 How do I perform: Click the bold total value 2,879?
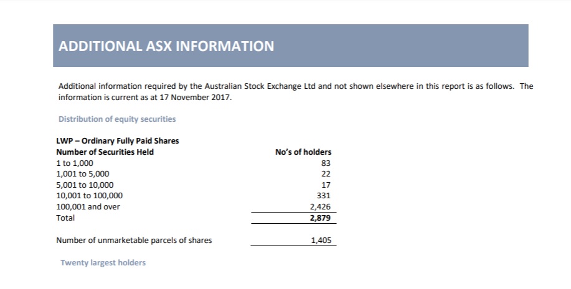pos(321,218)
